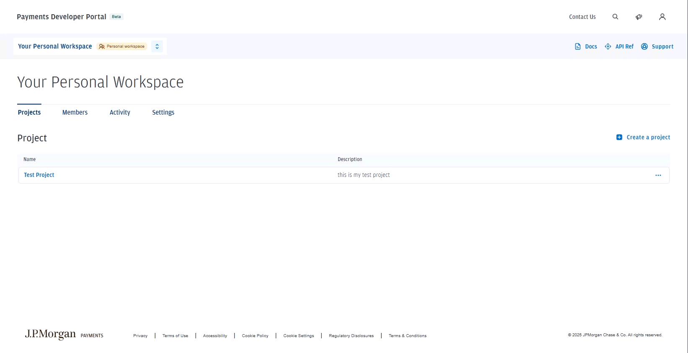Click the Contact Us link
This screenshot has width=688, height=353.
582,17
